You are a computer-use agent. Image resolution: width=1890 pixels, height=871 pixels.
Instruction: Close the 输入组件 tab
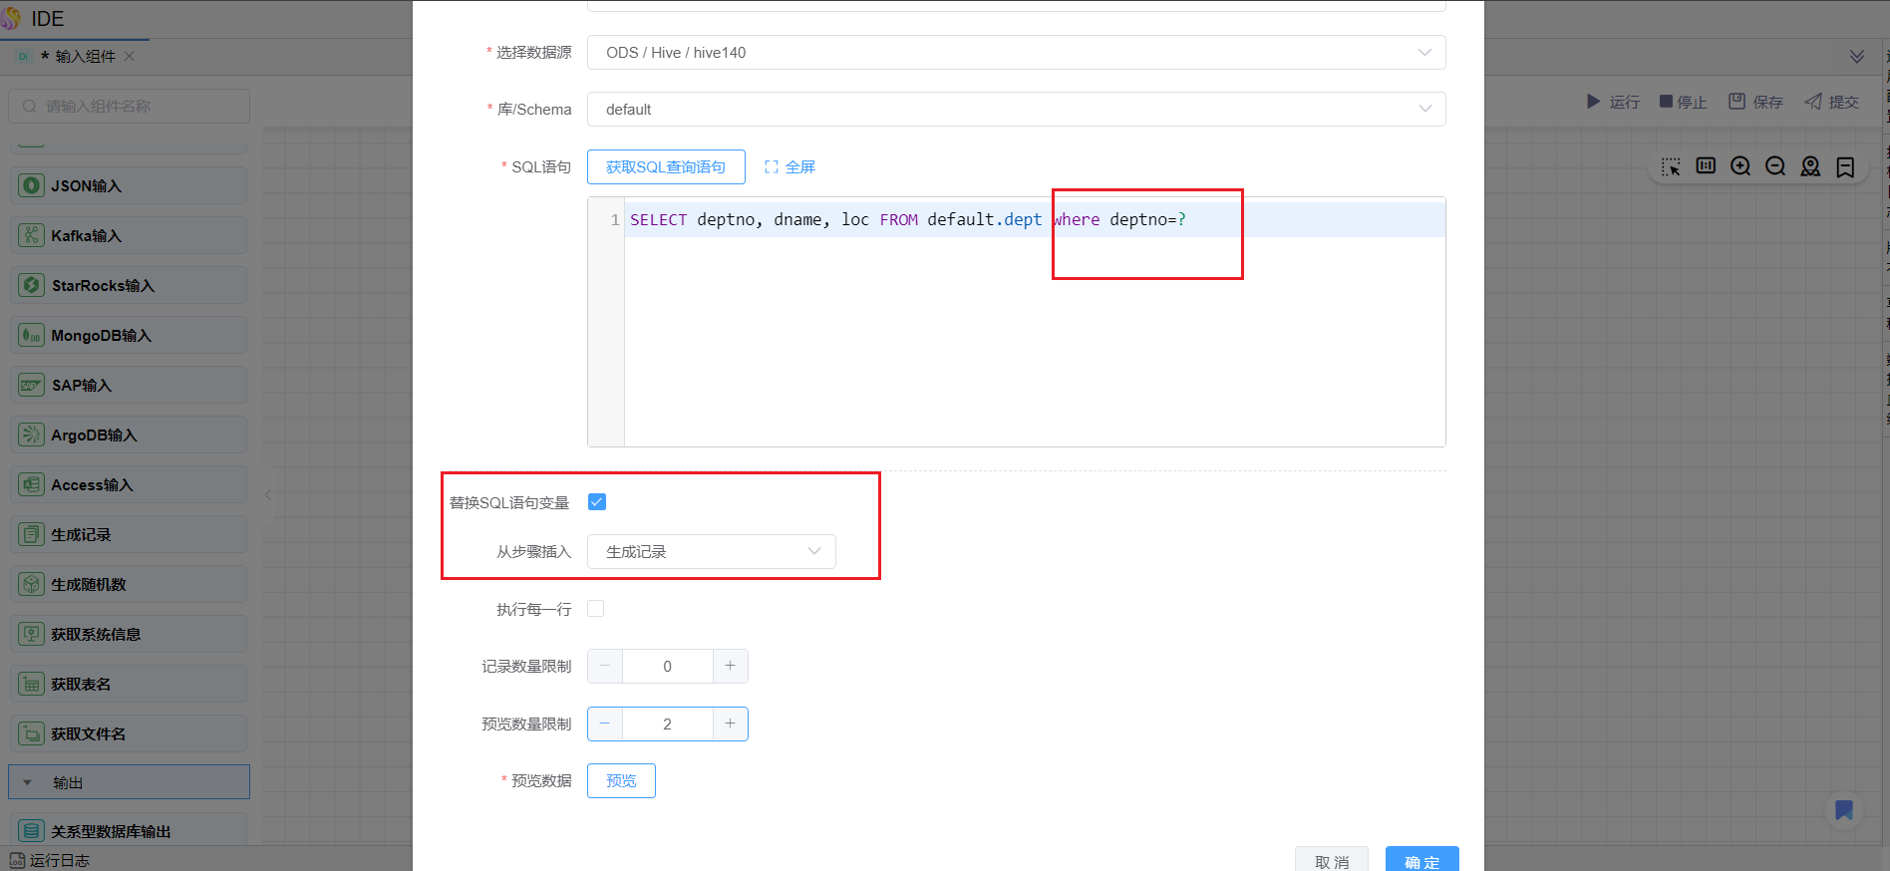(x=130, y=57)
